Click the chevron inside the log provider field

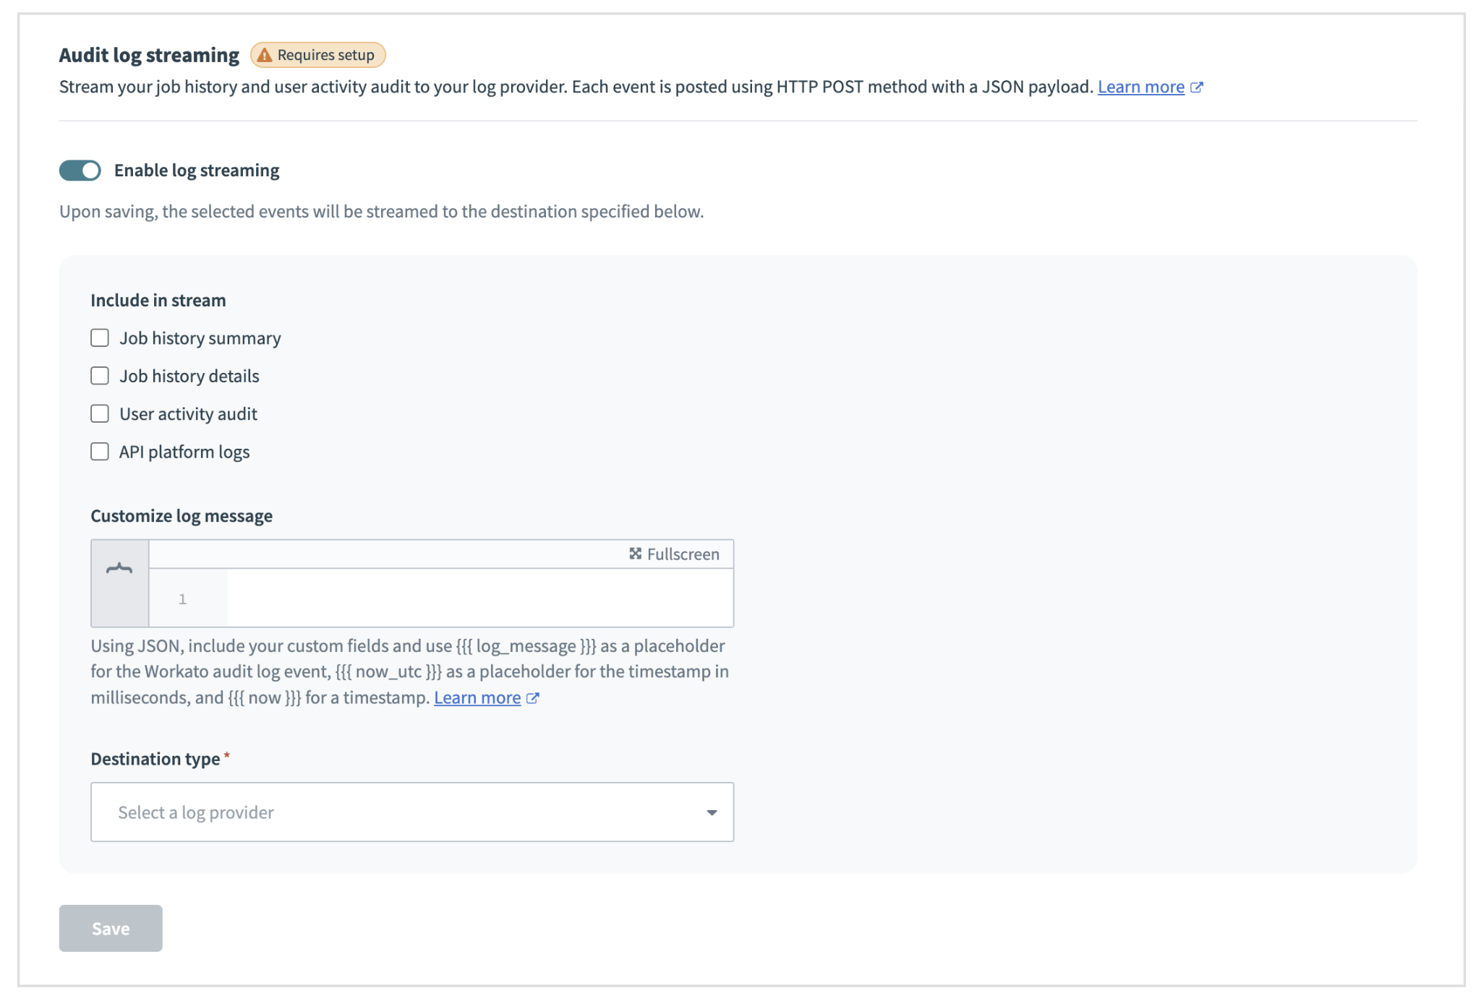tap(712, 812)
